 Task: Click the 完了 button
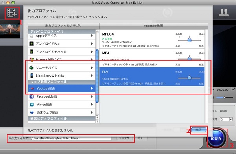199,130
